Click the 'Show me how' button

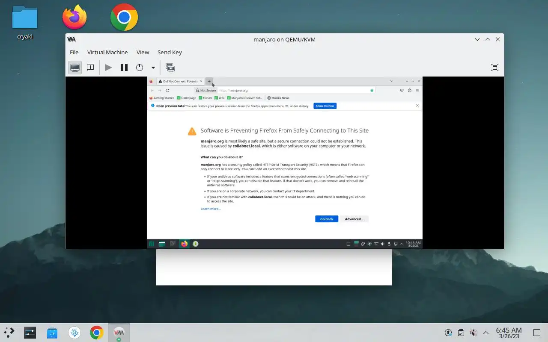pyautogui.click(x=325, y=106)
